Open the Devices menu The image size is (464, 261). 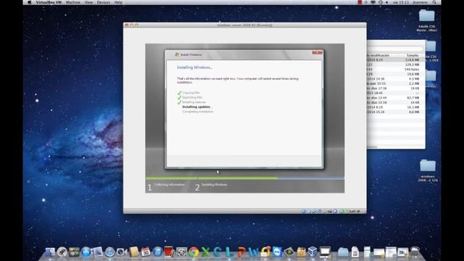[103, 2]
